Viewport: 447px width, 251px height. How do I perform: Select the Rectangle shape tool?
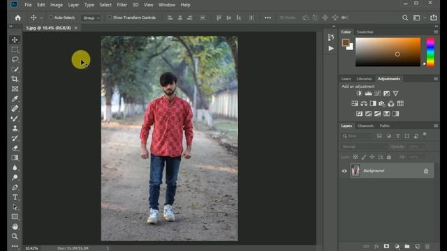point(15,217)
